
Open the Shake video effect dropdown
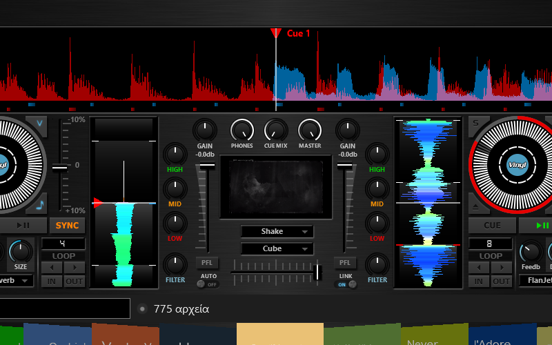(x=277, y=231)
